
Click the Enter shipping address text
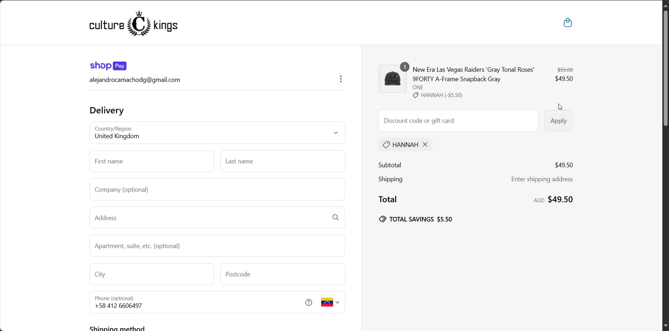click(542, 179)
